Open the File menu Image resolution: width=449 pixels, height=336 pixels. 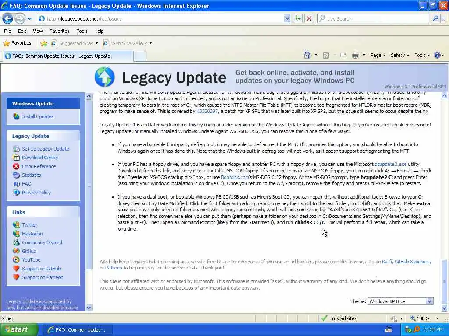[x=7, y=31]
